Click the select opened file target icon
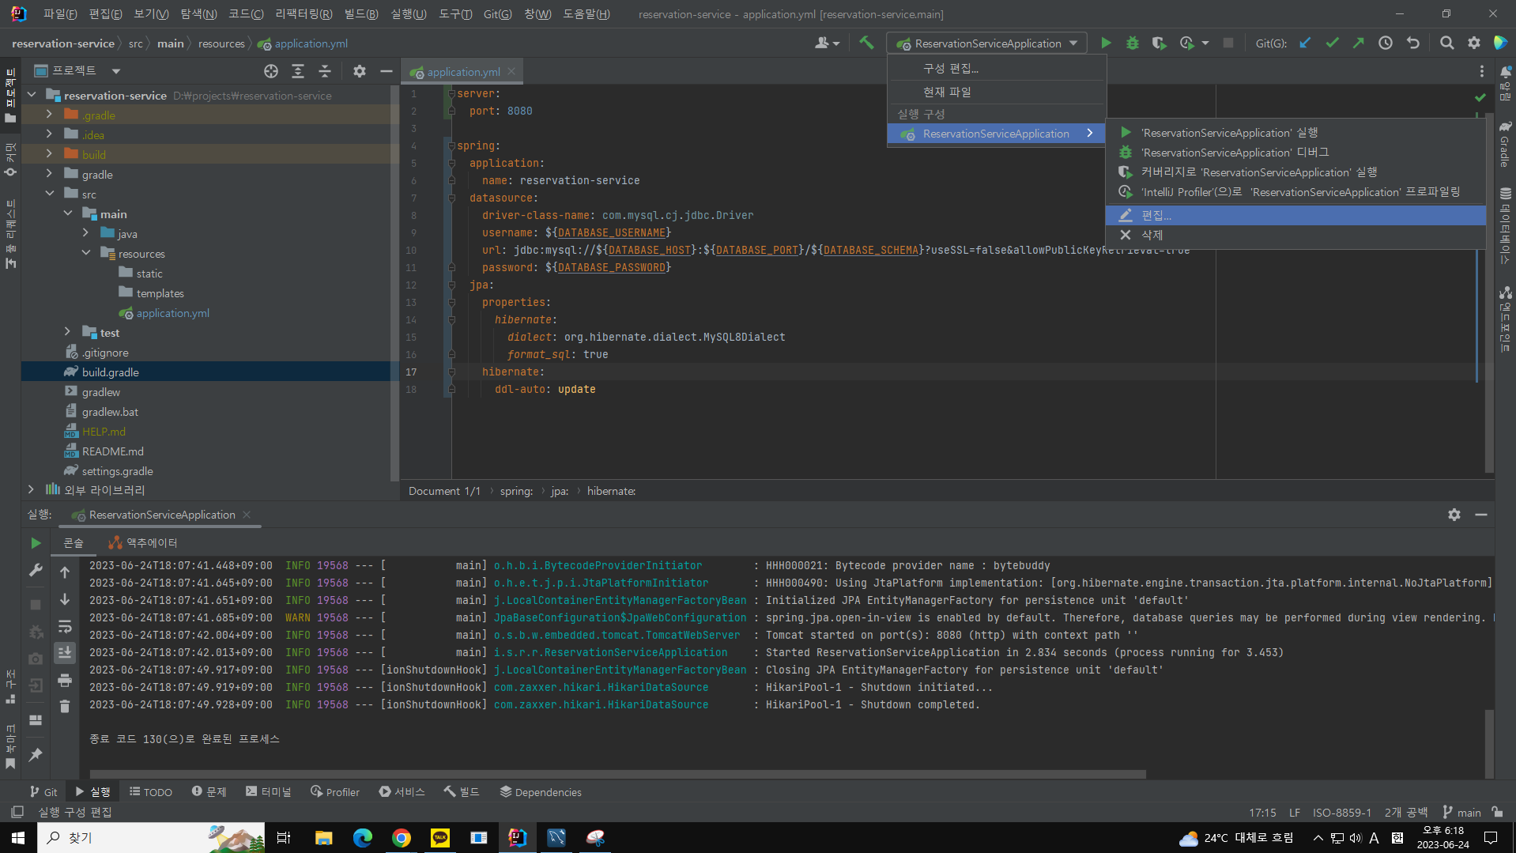This screenshot has height=853, width=1516. [x=271, y=71]
